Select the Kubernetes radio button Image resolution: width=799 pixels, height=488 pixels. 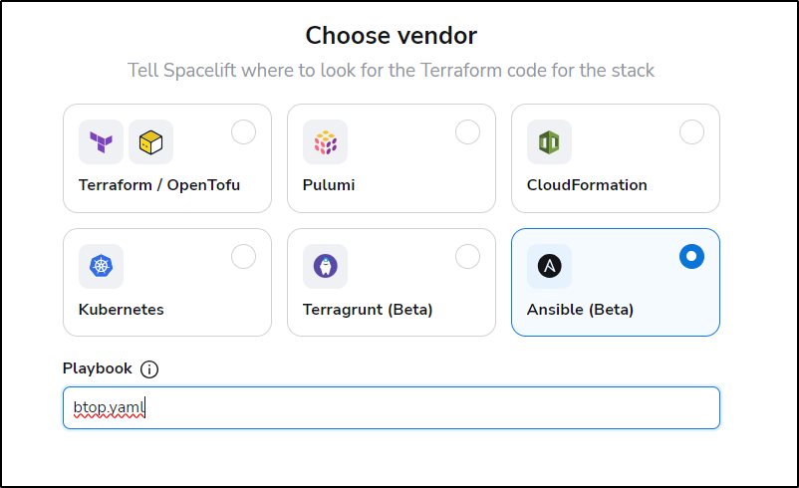click(x=243, y=256)
